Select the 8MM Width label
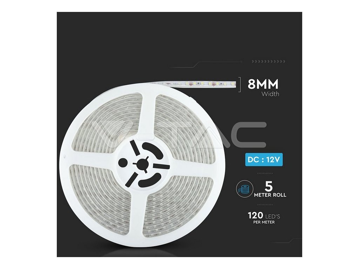Screen dimensions: 359x269 [263, 87]
